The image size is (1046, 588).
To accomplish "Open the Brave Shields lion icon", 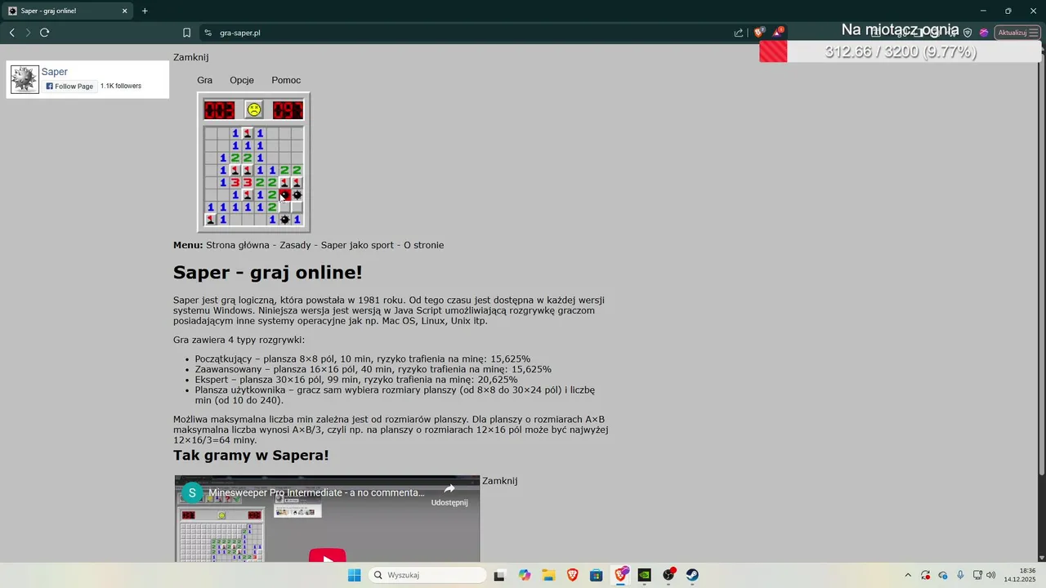I will (759, 33).
